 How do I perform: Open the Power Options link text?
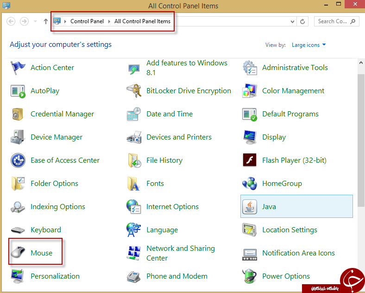286,276
